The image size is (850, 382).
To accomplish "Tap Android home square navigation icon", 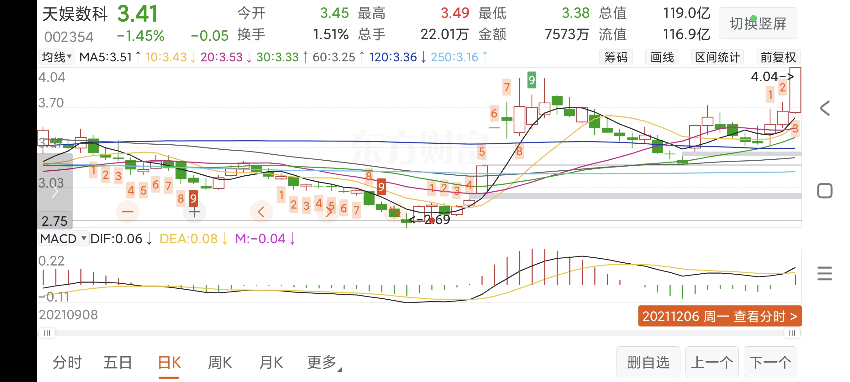I will tap(825, 190).
